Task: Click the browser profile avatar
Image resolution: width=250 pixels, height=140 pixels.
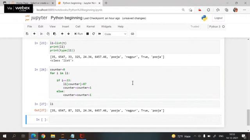Action: click(x=236, y=10)
